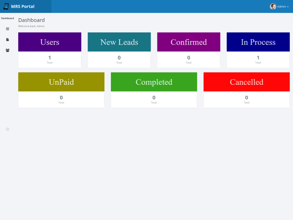Click the Users total count of 1
The image size is (293, 220).
[x=50, y=58]
